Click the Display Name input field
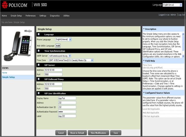186x137 pixels. (67, 98)
